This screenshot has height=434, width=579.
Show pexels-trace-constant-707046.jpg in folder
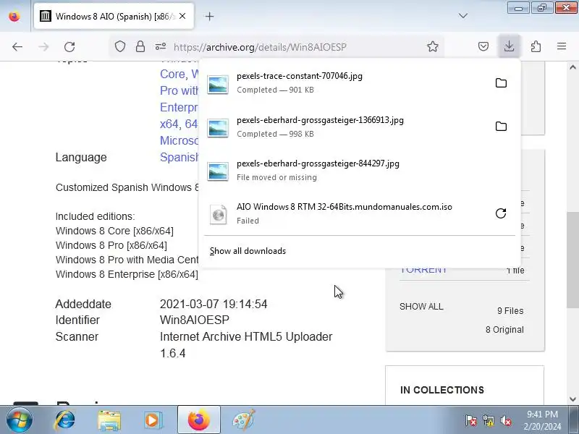501,82
